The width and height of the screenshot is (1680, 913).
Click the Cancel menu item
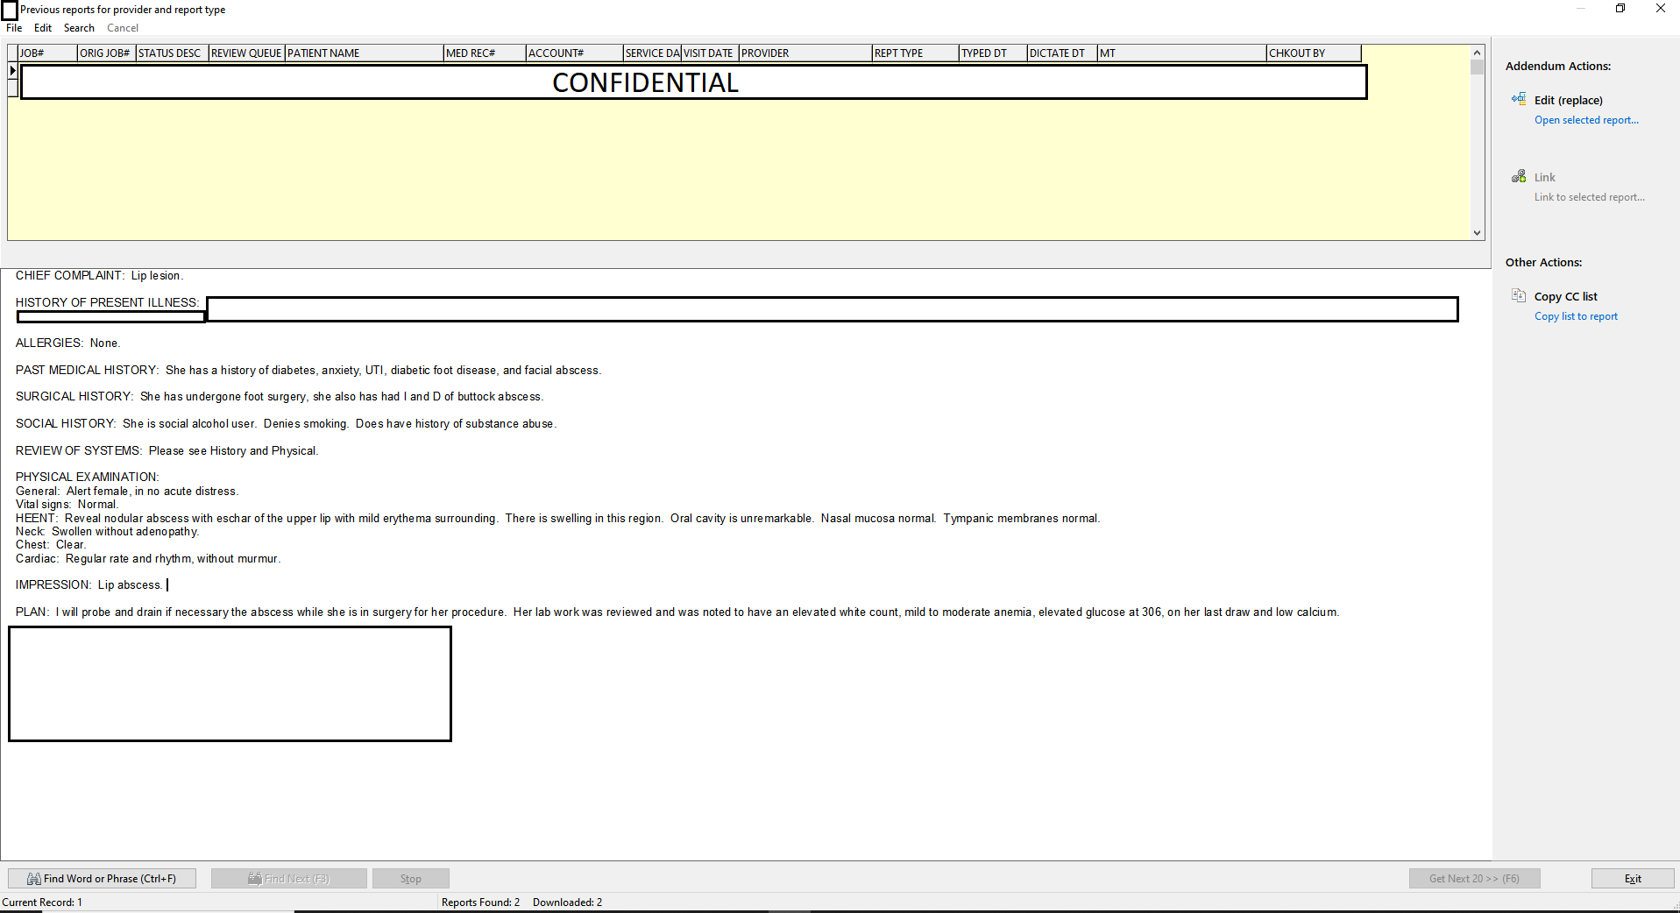tap(123, 28)
